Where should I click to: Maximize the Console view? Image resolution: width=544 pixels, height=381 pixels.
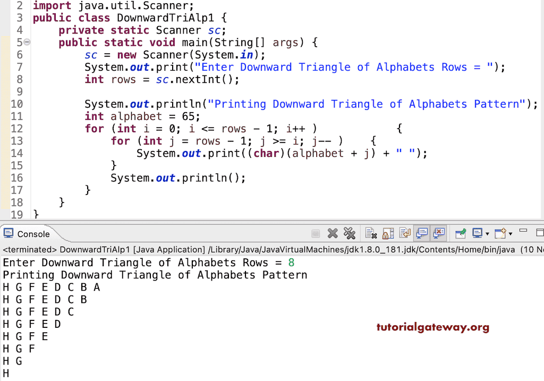pos(540,231)
